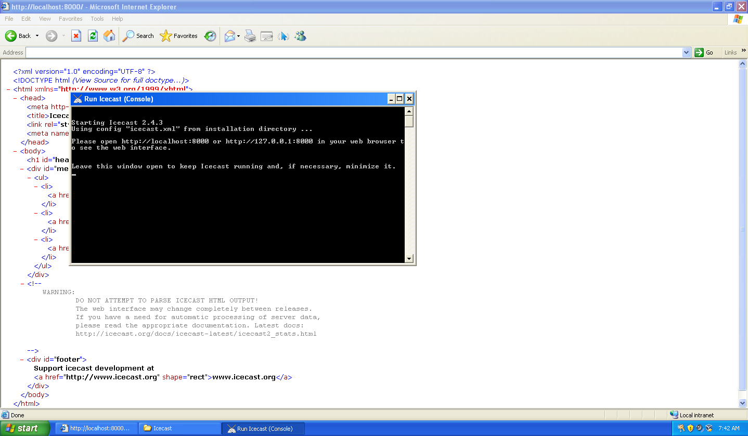The image size is (748, 436).
Task: Collapse the body node
Action: coord(15,151)
